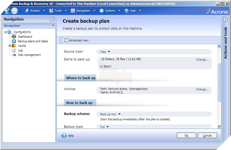Open Log in navigation tree
231x150 pixels.
[x=20, y=50]
